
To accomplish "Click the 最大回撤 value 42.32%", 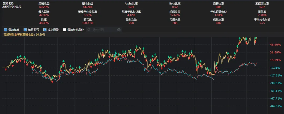I will (x=44, y=15).
